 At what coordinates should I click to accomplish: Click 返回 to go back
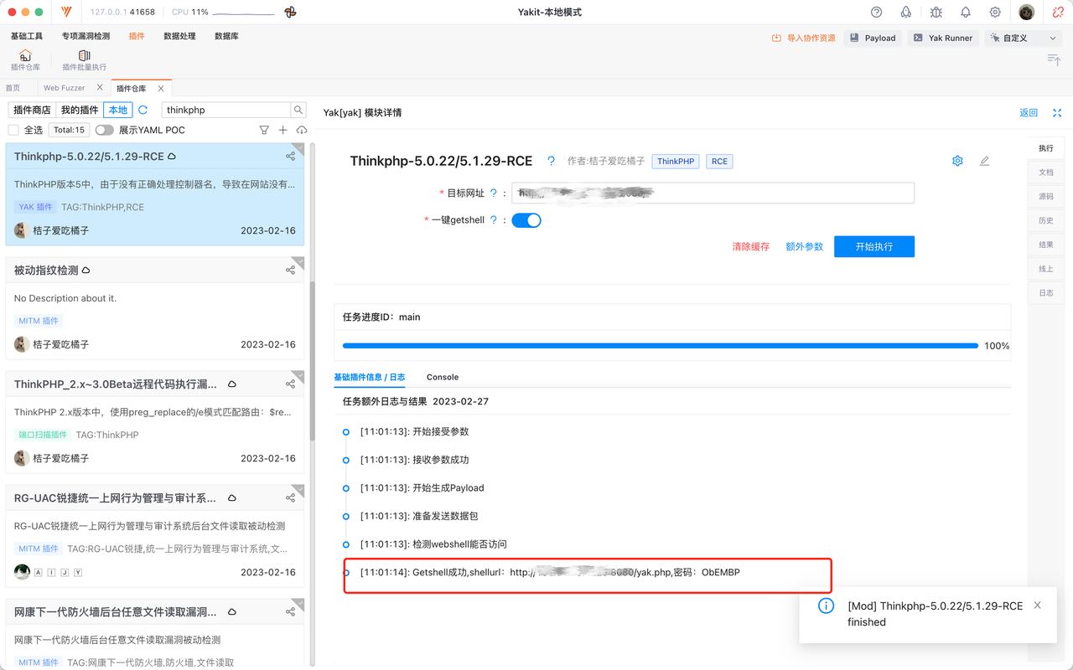click(x=1029, y=113)
